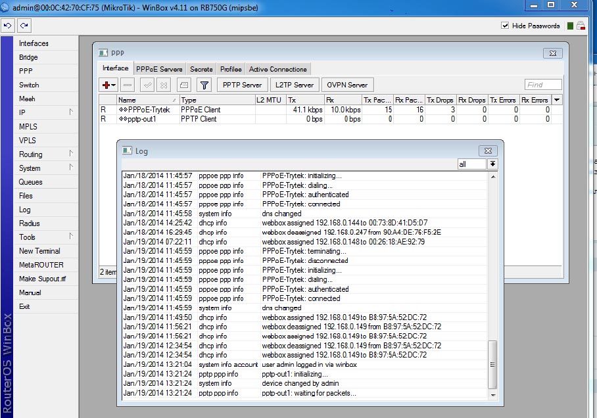Viewport: 597px width, 418px height.
Task: Click the Log scrollbar up arrow
Action: 492,177
